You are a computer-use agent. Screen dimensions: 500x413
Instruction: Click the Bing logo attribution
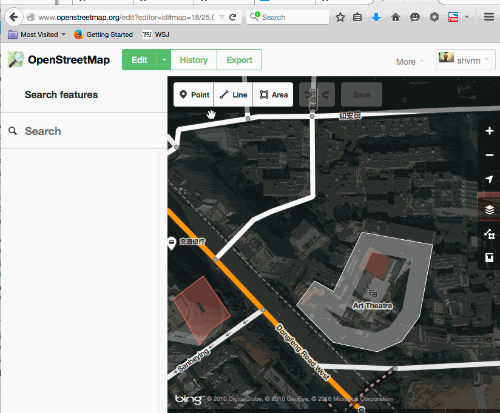click(188, 399)
